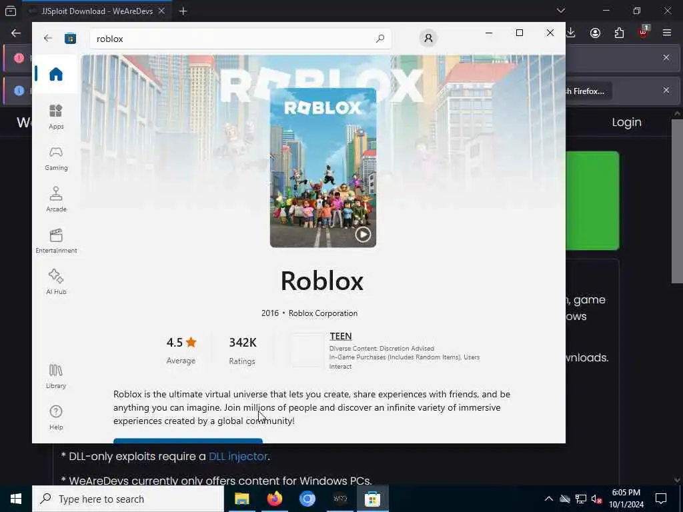The image size is (683, 512).
Task: Click the Firefox notification button ending in Firefox…
Action: (588, 91)
